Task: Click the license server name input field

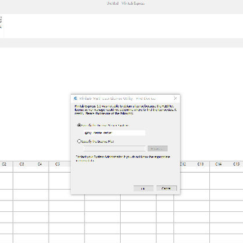Action: [x=114, y=133]
